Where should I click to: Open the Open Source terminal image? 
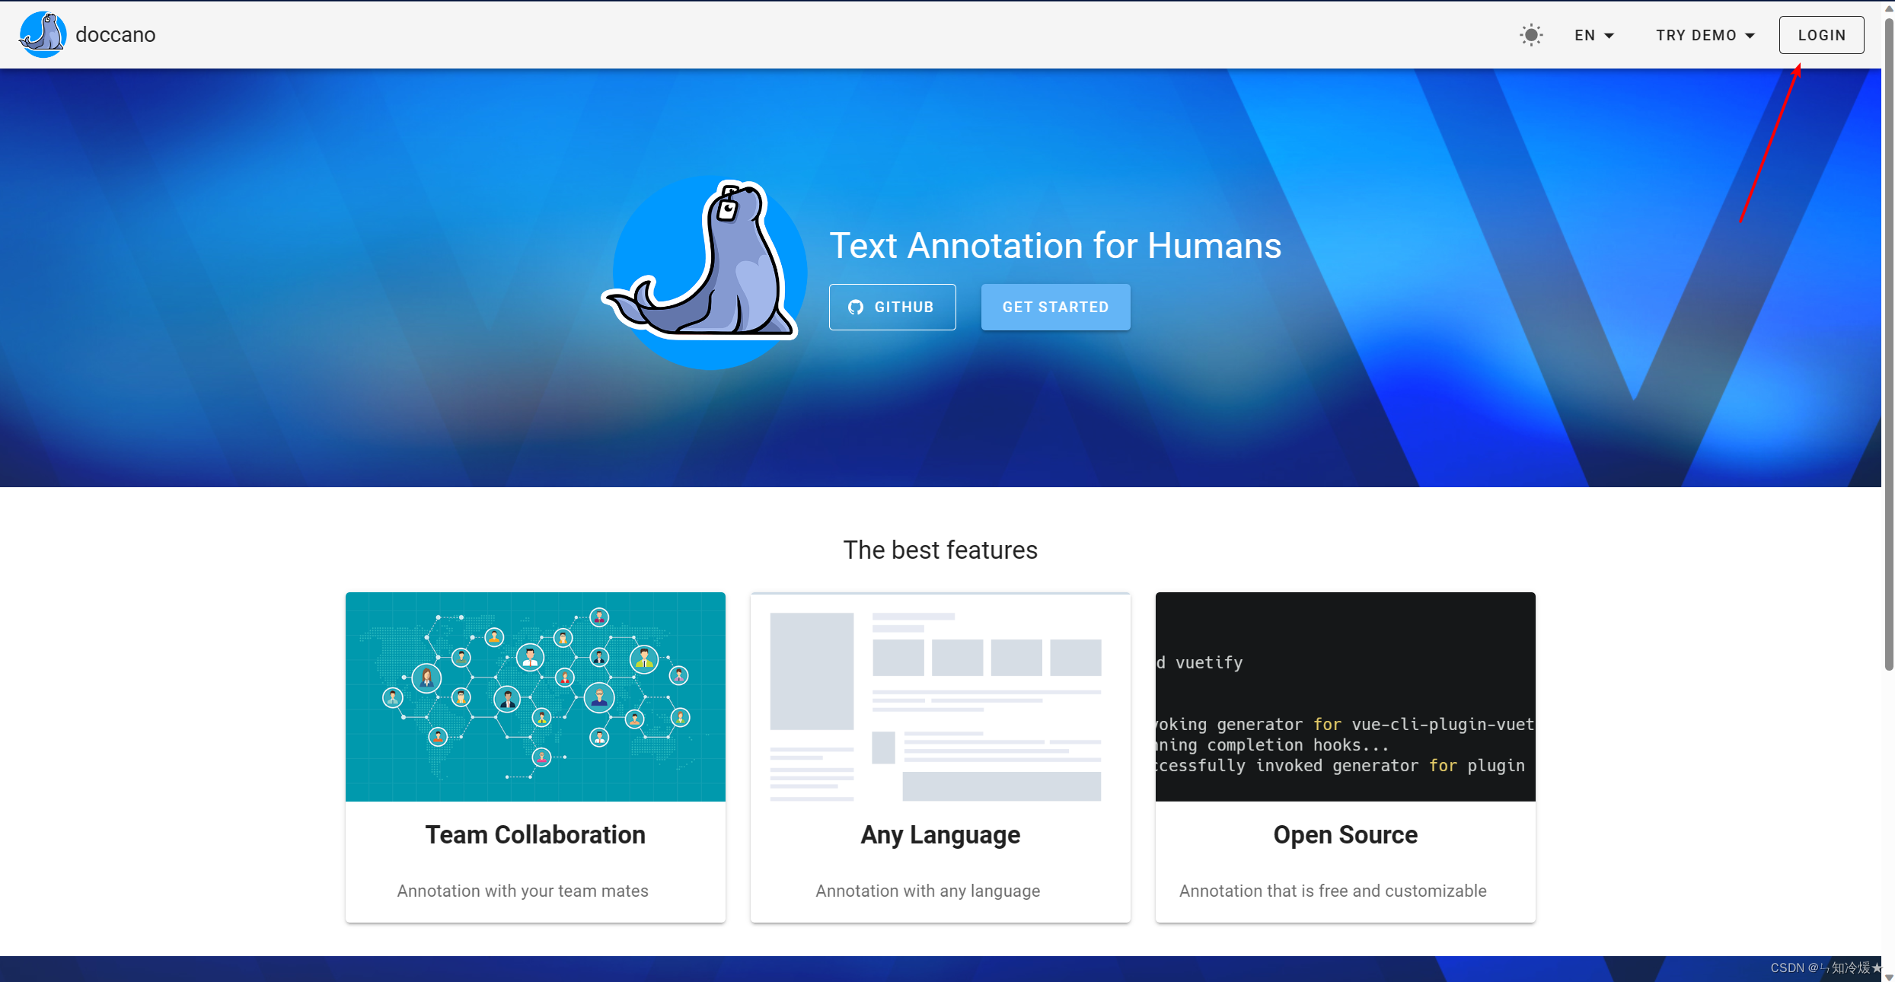(1345, 696)
